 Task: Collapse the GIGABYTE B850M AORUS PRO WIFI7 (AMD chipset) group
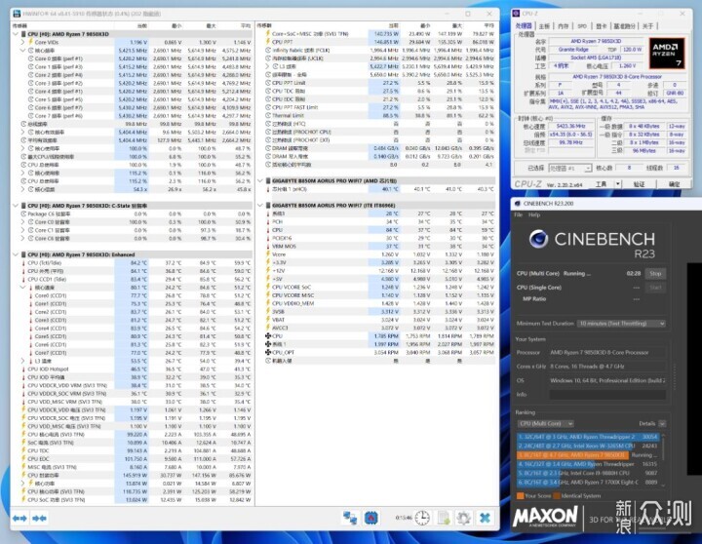point(260,181)
